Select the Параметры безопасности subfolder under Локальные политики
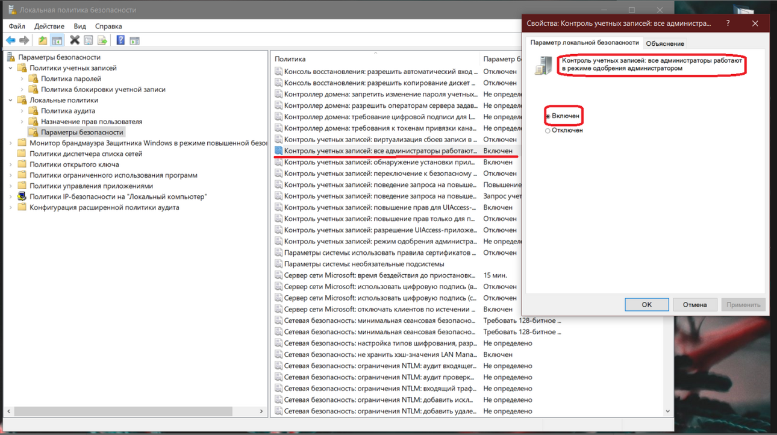The width and height of the screenshot is (777, 435). 82,133
